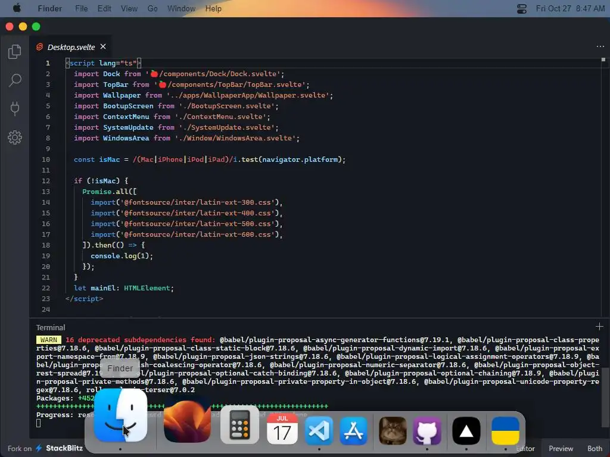Open VS Code icon in dock

click(x=319, y=431)
